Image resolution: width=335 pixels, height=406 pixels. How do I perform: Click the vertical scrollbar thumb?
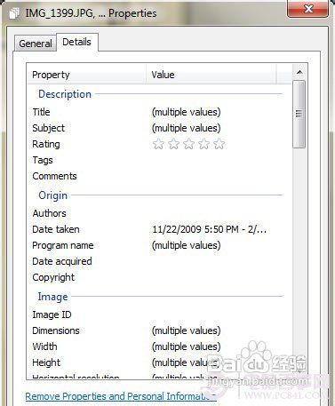[299, 114]
